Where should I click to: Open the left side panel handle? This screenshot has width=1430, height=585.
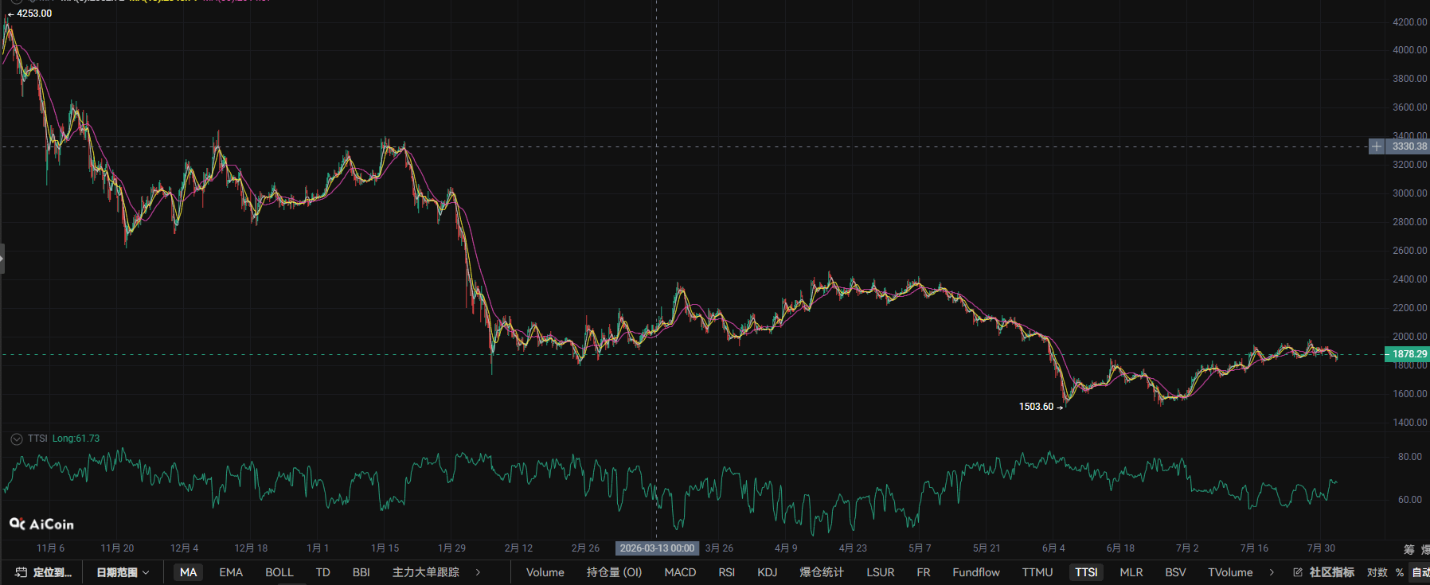tap(2, 259)
